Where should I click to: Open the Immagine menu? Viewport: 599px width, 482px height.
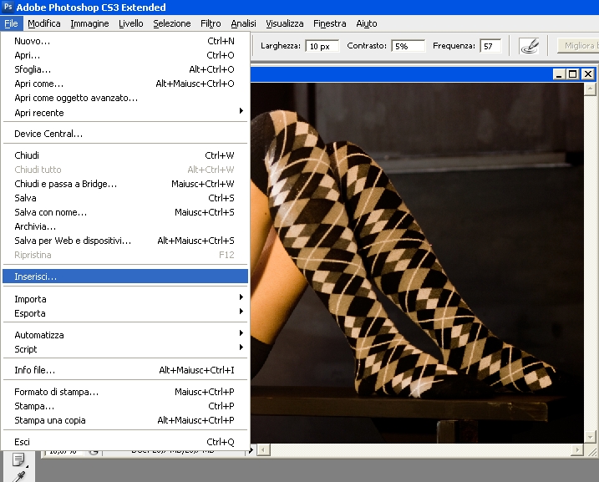pos(89,23)
